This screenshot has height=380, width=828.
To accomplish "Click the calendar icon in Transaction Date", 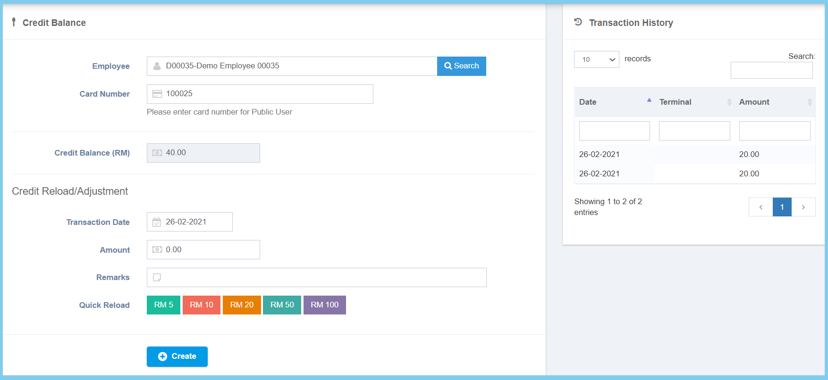I will point(157,222).
